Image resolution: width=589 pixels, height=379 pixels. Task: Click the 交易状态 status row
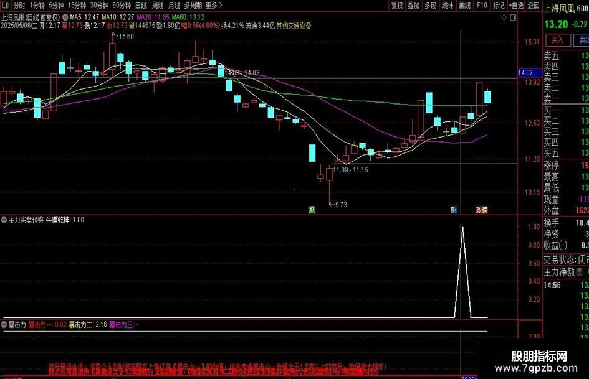(x=566, y=260)
